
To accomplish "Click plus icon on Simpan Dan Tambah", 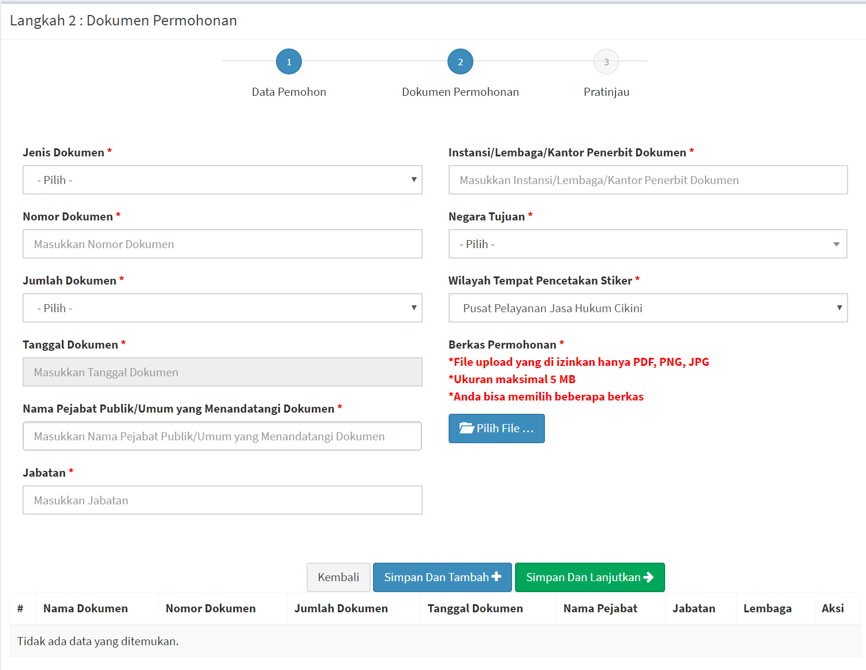I will [x=497, y=577].
